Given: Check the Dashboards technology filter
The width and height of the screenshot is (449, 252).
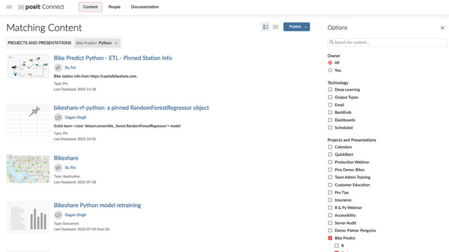Looking at the screenshot, I should 330,120.
